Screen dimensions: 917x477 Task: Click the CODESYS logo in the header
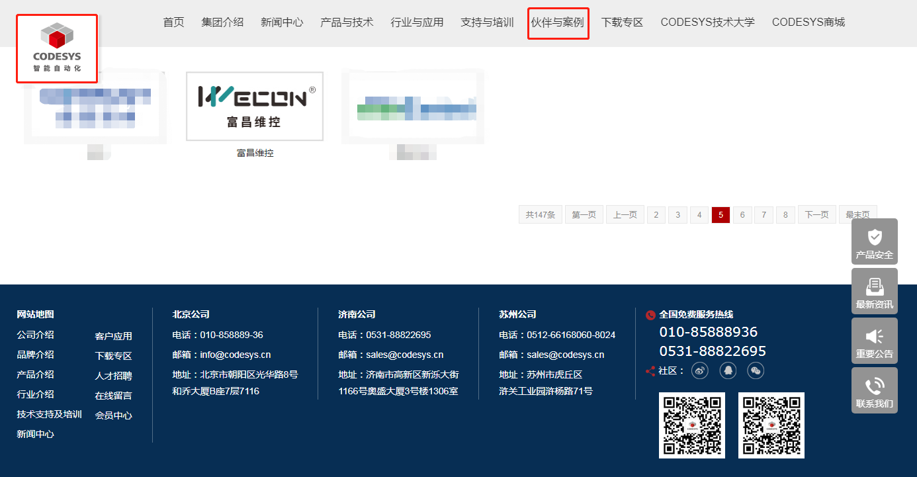(x=57, y=49)
